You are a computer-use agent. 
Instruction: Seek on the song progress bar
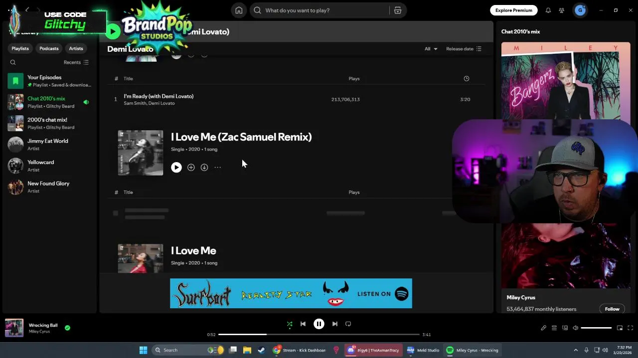click(x=319, y=335)
